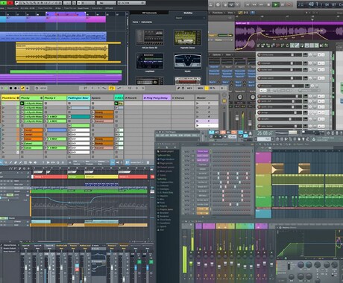
Task: Click the round Record button in Ableton's transport
Action: (x=16, y=88)
